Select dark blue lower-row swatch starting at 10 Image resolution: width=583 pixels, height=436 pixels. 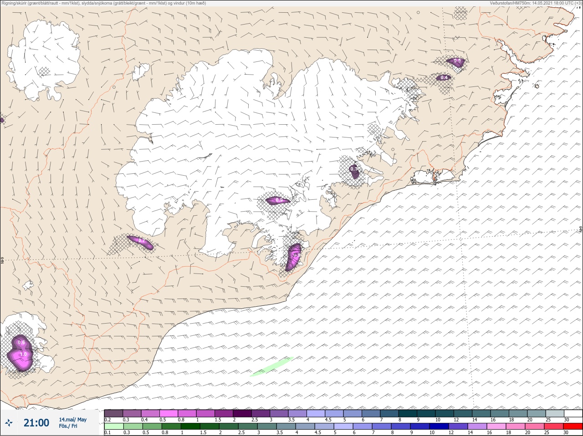click(x=438, y=426)
